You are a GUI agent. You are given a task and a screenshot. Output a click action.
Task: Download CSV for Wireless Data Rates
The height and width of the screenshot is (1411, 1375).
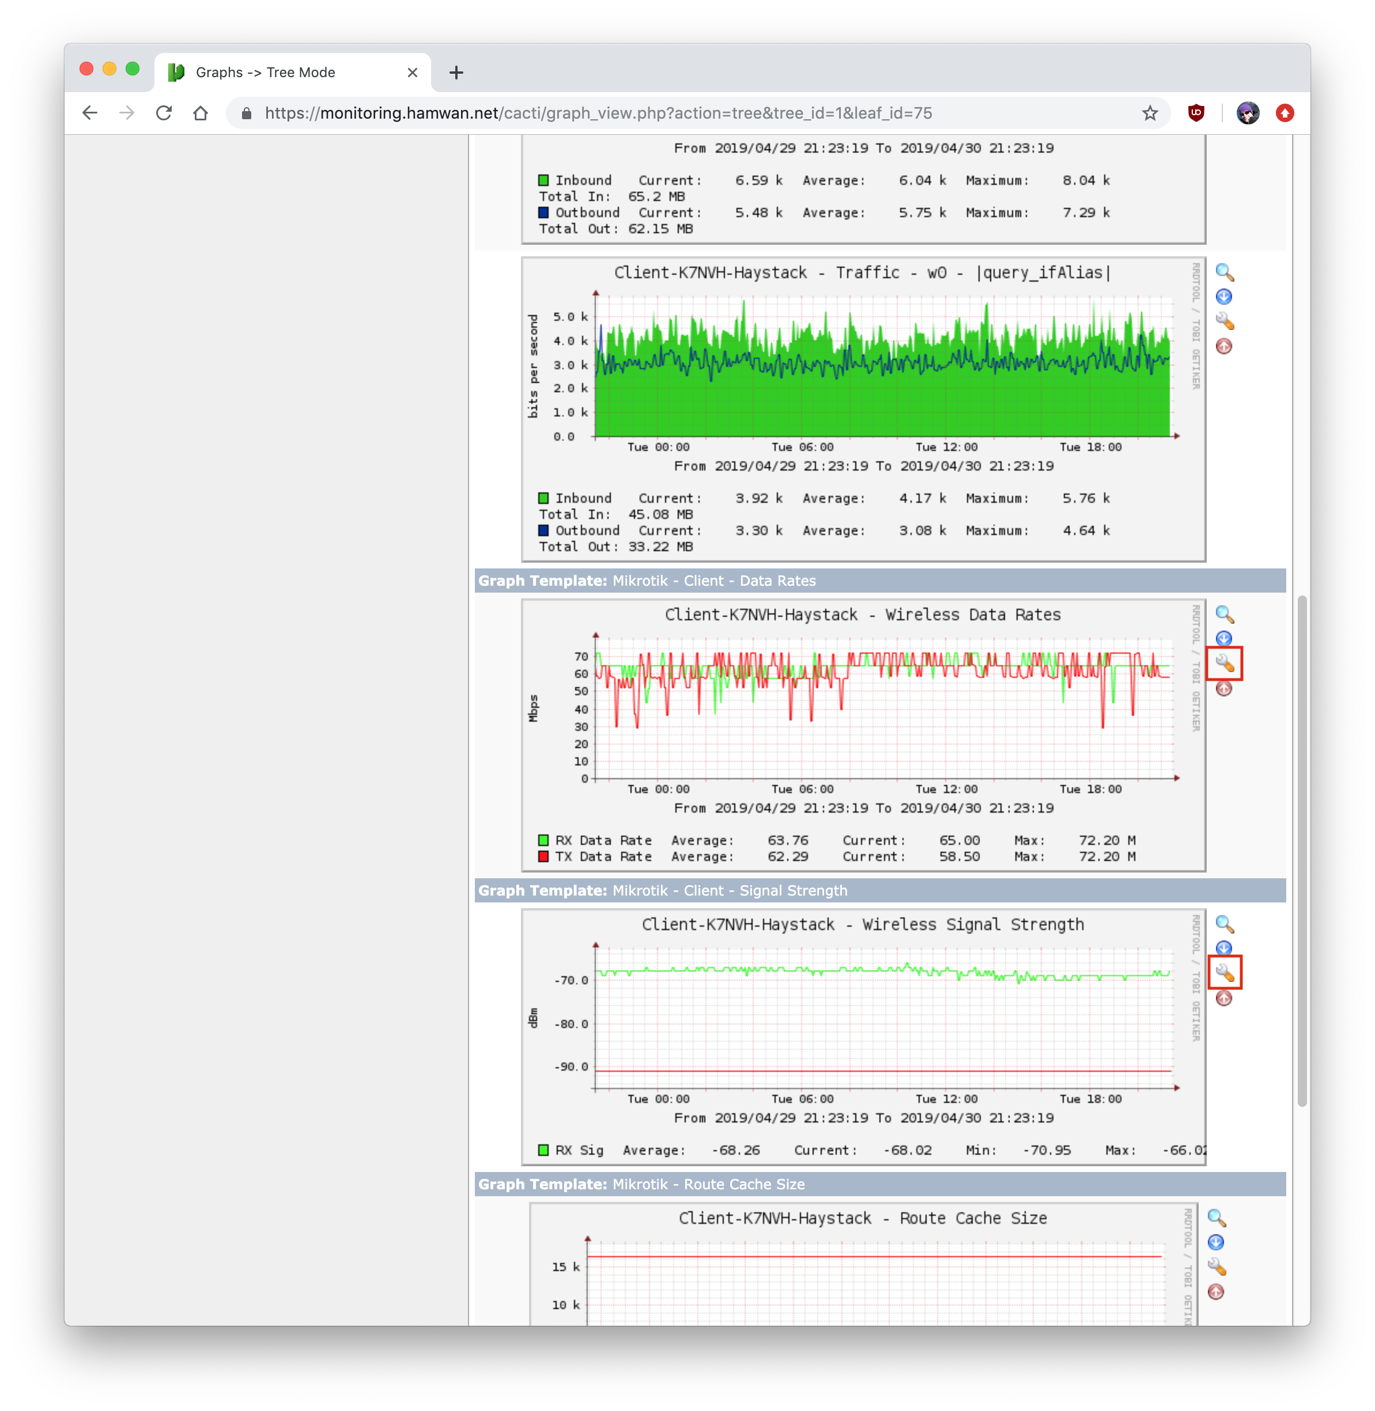click(1223, 639)
